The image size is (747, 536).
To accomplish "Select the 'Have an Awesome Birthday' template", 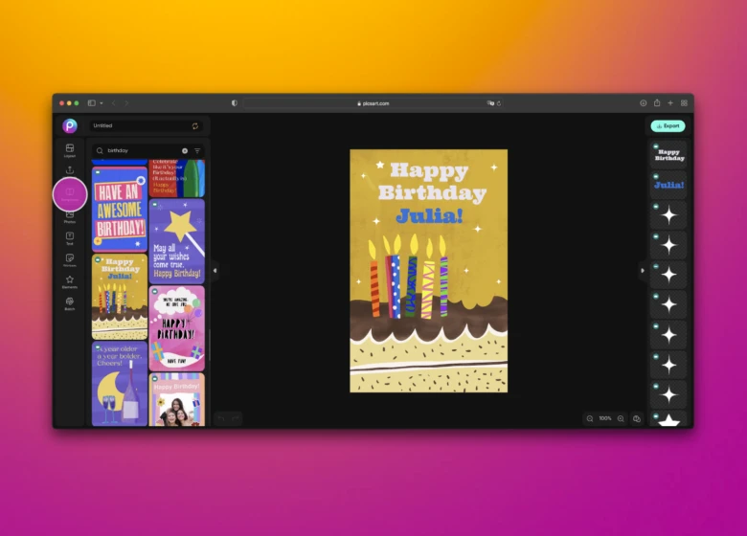I will [120, 209].
